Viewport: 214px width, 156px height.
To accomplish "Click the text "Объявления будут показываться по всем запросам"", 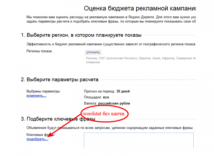I will (110, 128).
